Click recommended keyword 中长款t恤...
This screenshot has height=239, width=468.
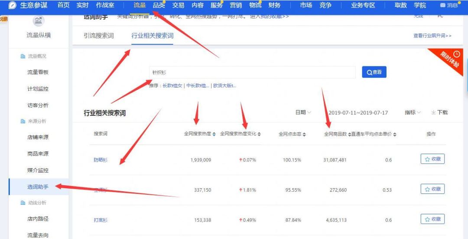click(198, 86)
